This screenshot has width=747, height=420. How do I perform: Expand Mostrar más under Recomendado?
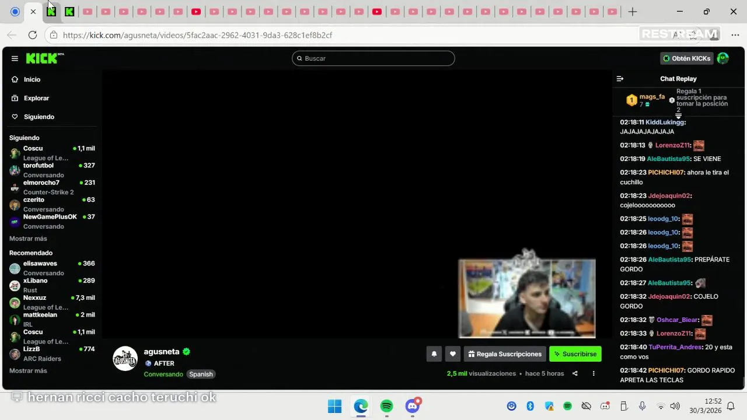[28, 371]
